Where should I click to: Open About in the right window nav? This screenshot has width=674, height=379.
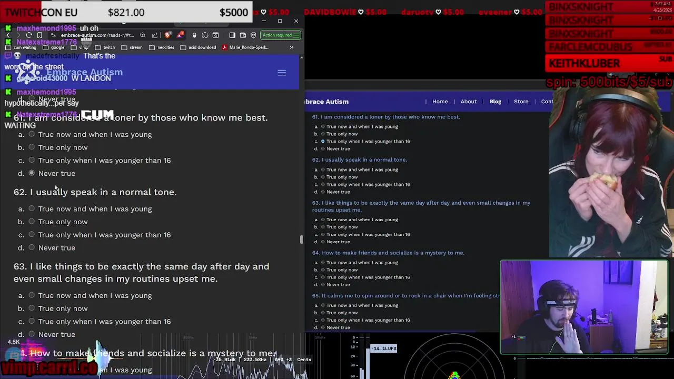click(x=469, y=102)
